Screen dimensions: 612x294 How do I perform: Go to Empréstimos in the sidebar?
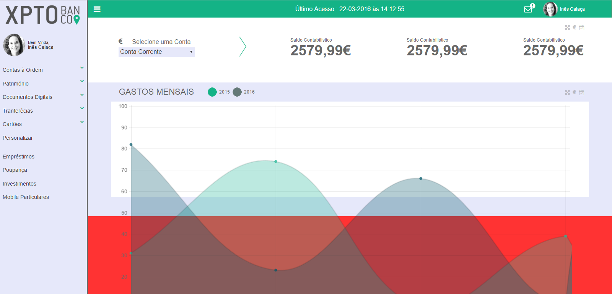tap(18, 157)
